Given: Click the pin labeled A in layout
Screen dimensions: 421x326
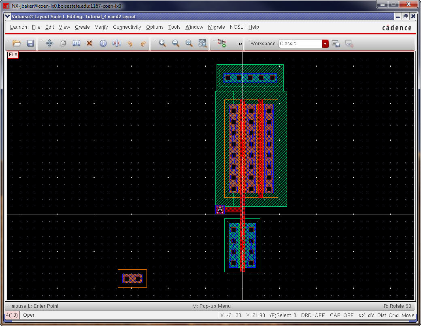Looking at the screenshot, I should (220, 210).
